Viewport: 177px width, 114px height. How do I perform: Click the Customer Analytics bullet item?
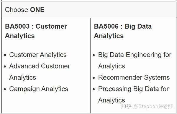pyautogui.click(x=38, y=55)
